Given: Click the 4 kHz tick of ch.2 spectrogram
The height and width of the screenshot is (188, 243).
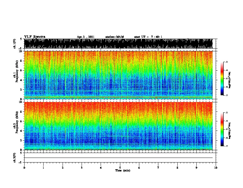Looking at the screenshot, I should (21, 131).
